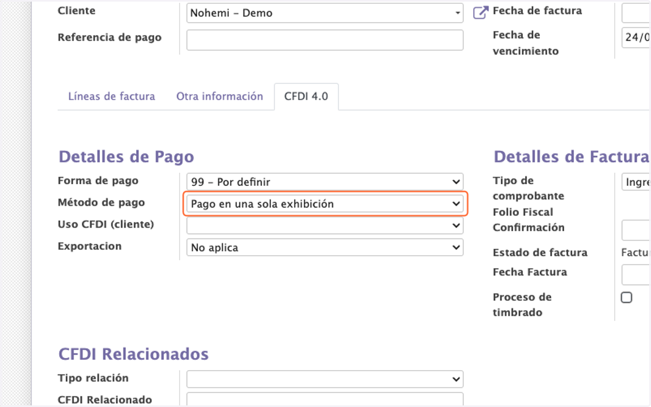This screenshot has width=651, height=407.
Task: Click the Método de pago label
Action: coord(101,203)
